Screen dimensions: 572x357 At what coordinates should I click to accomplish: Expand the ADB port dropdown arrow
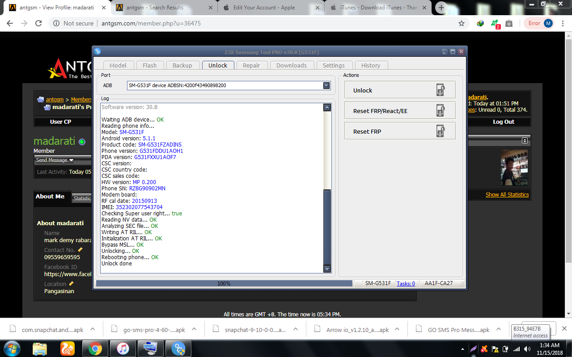point(326,85)
